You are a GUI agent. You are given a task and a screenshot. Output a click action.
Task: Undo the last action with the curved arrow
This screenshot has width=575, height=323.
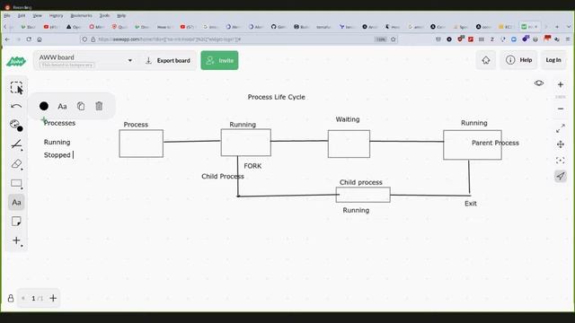16,106
